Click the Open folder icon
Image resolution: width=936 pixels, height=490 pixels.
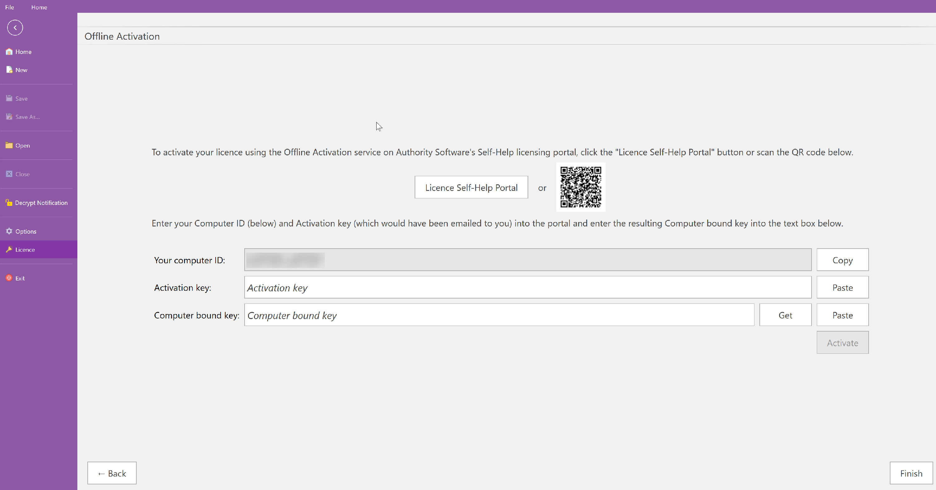[x=9, y=145]
